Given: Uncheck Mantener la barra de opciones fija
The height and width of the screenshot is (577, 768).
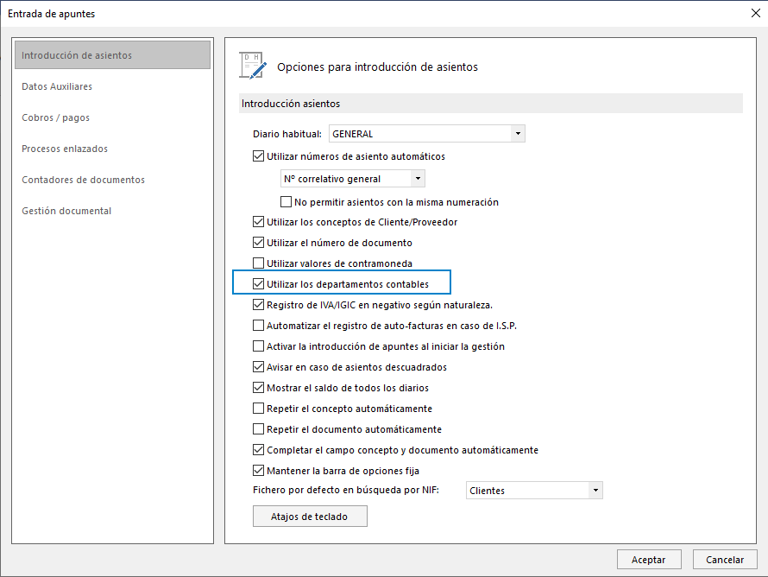Looking at the screenshot, I should coord(258,471).
